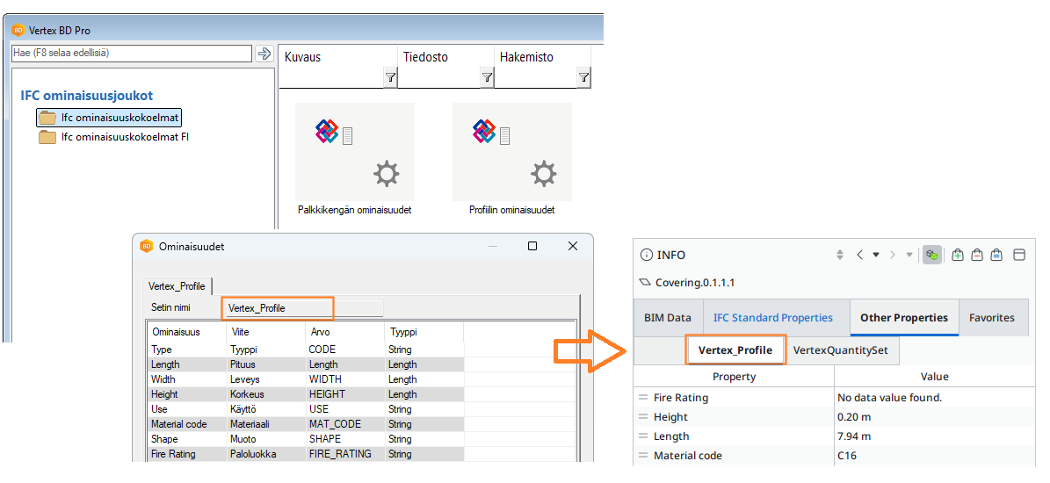Screen dimensions: 1050x483
Task: Click the Arvo column header
Action: 344,332
